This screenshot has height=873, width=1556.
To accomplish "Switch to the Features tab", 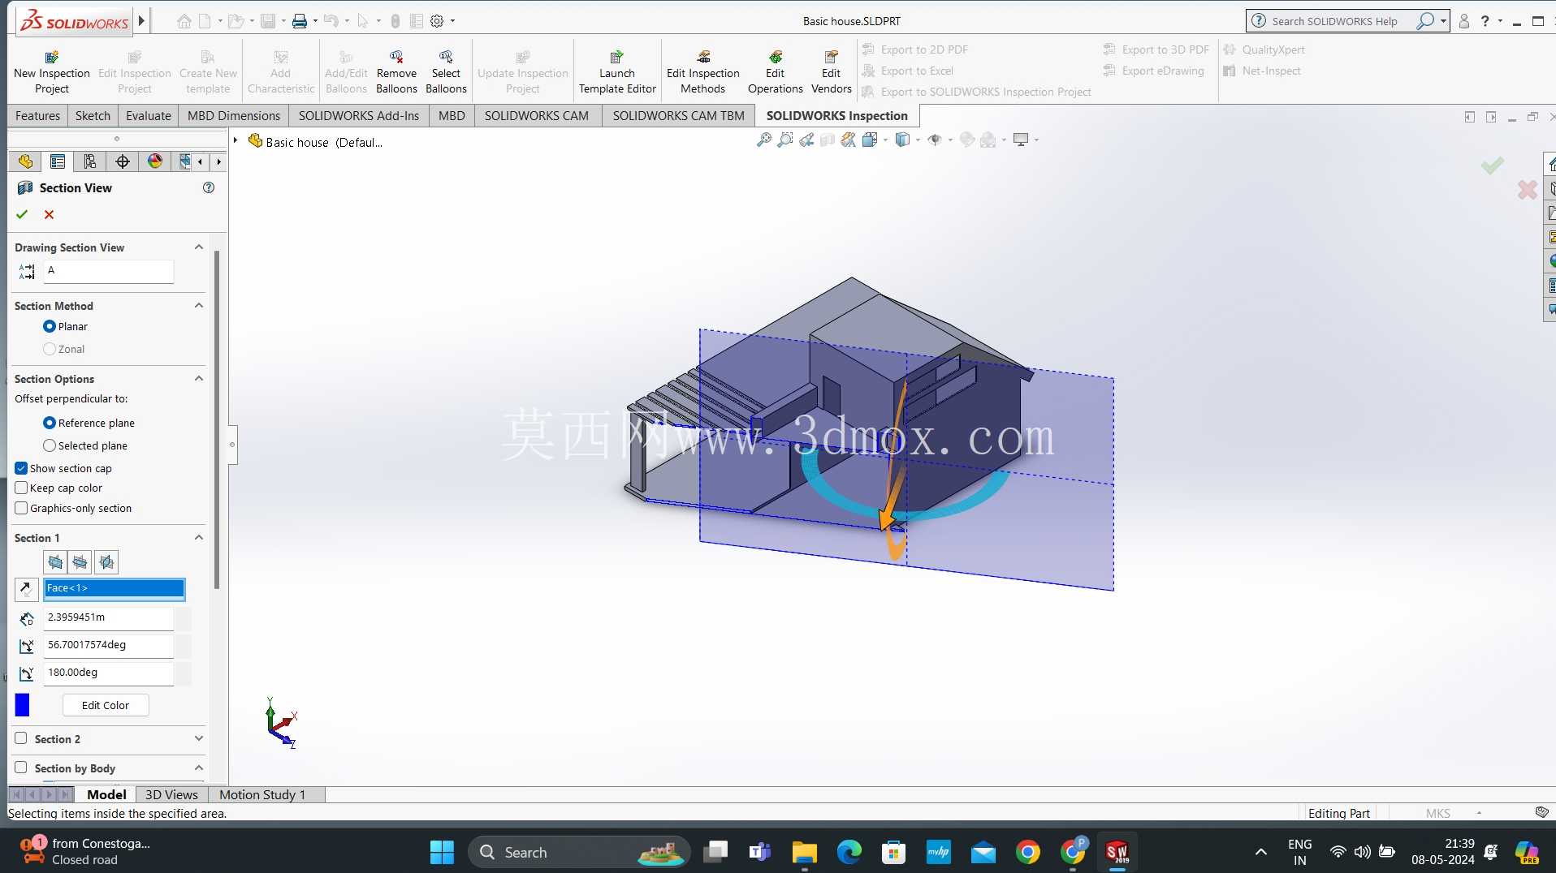I will [37, 116].
